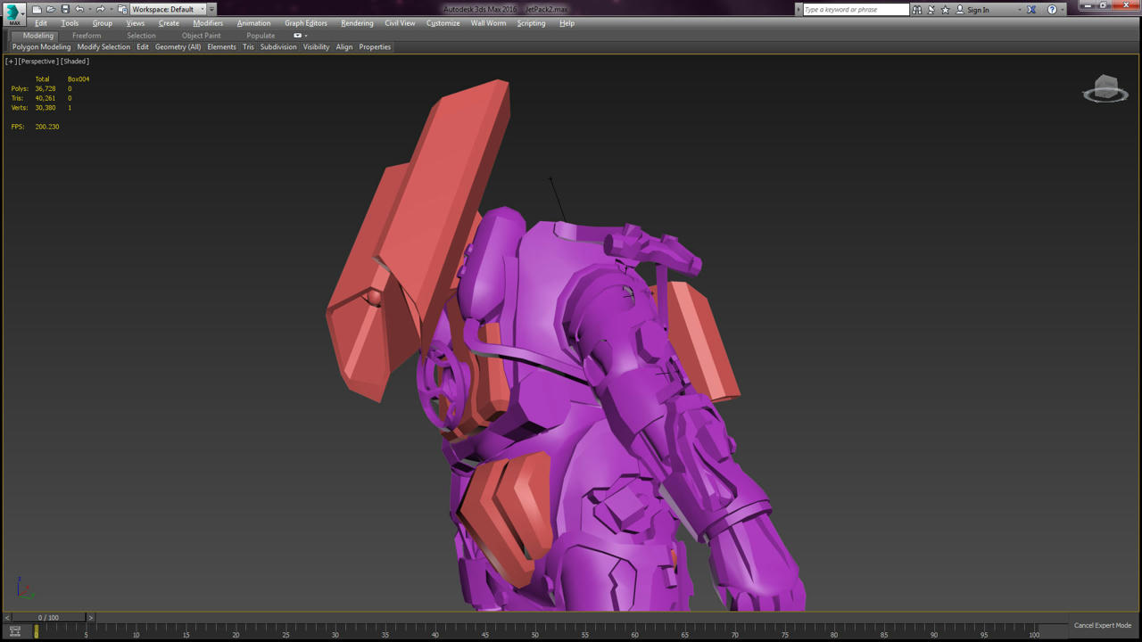This screenshot has width=1142, height=642.
Task: Click Cancel Expert Mode button
Action: (x=1103, y=626)
